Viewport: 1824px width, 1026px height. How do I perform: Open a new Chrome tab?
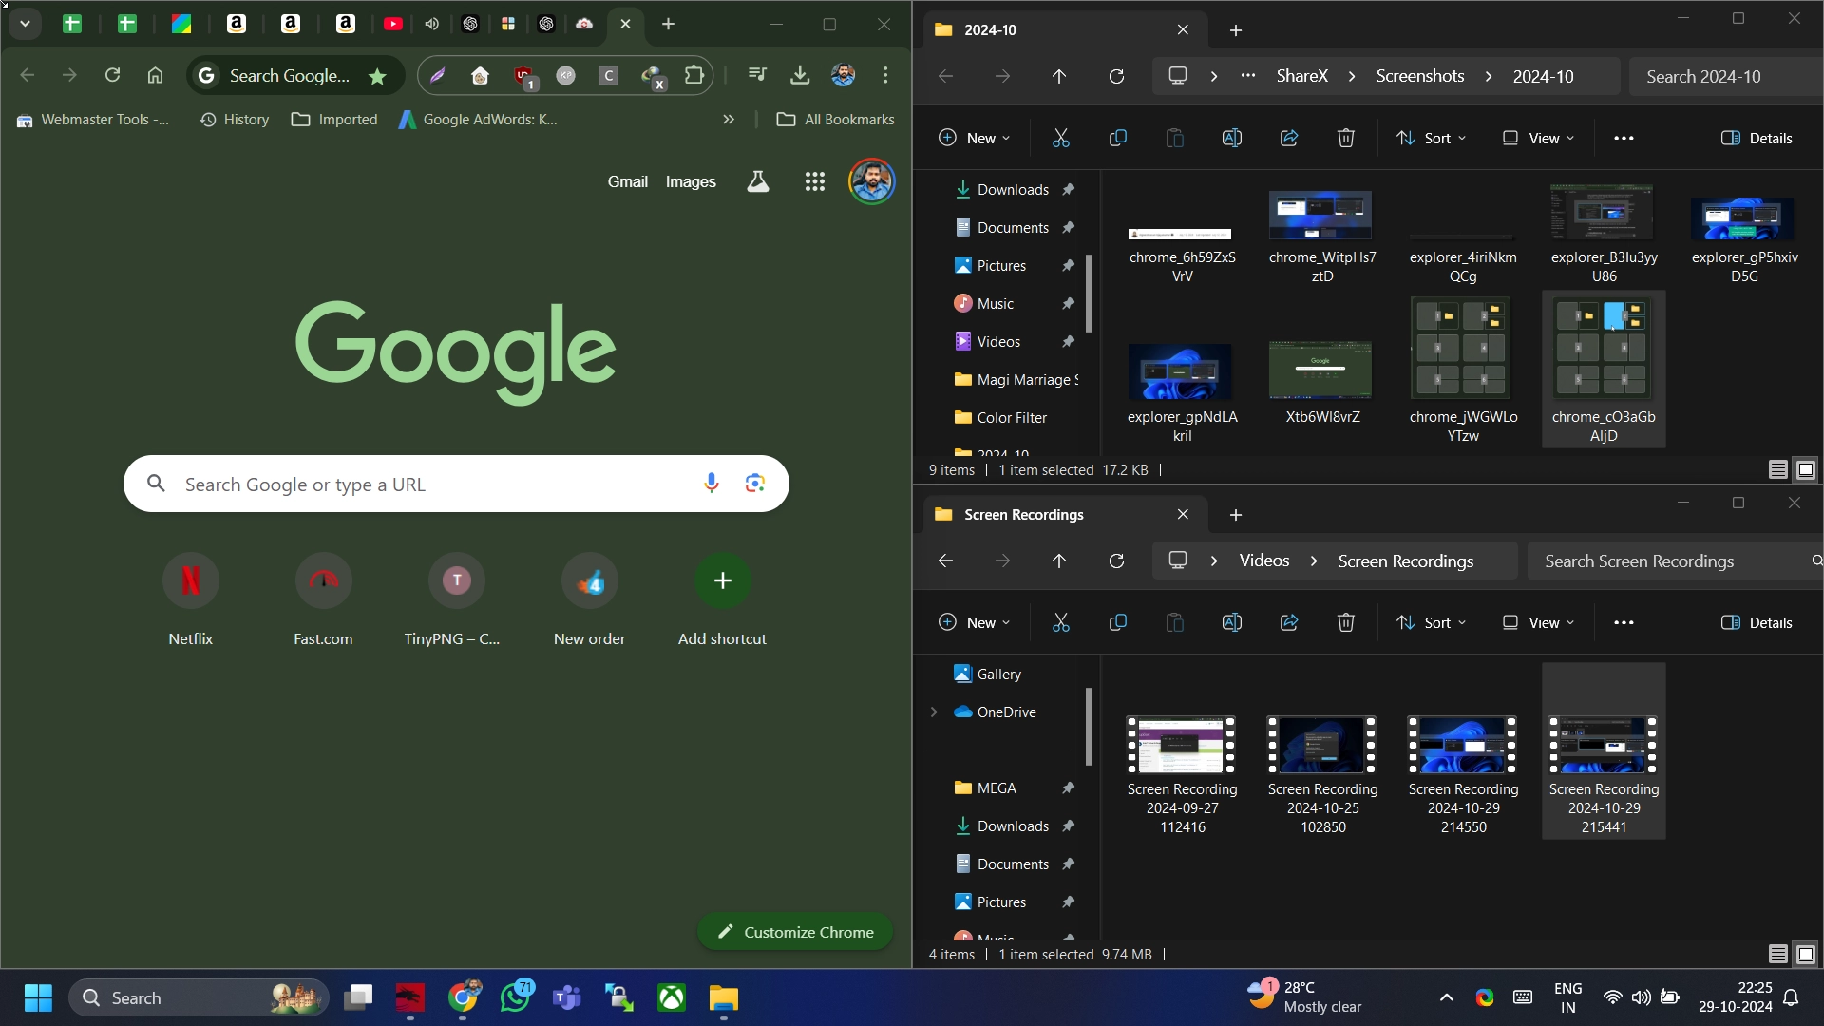(x=668, y=24)
